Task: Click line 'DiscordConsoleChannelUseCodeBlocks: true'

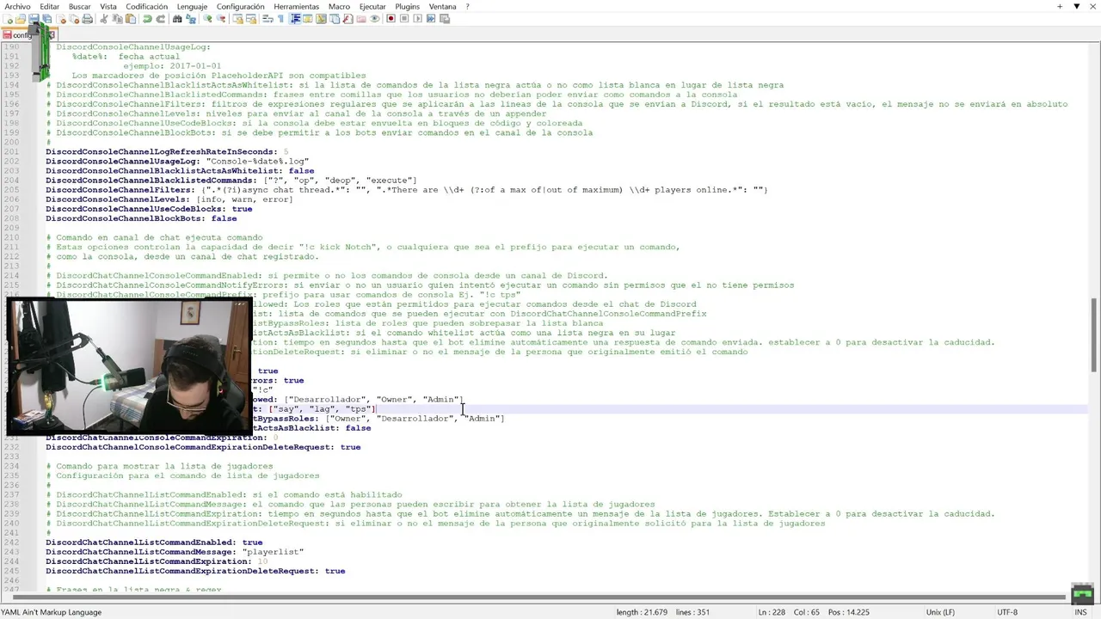Action: pyautogui.click(x=149, y=209)
